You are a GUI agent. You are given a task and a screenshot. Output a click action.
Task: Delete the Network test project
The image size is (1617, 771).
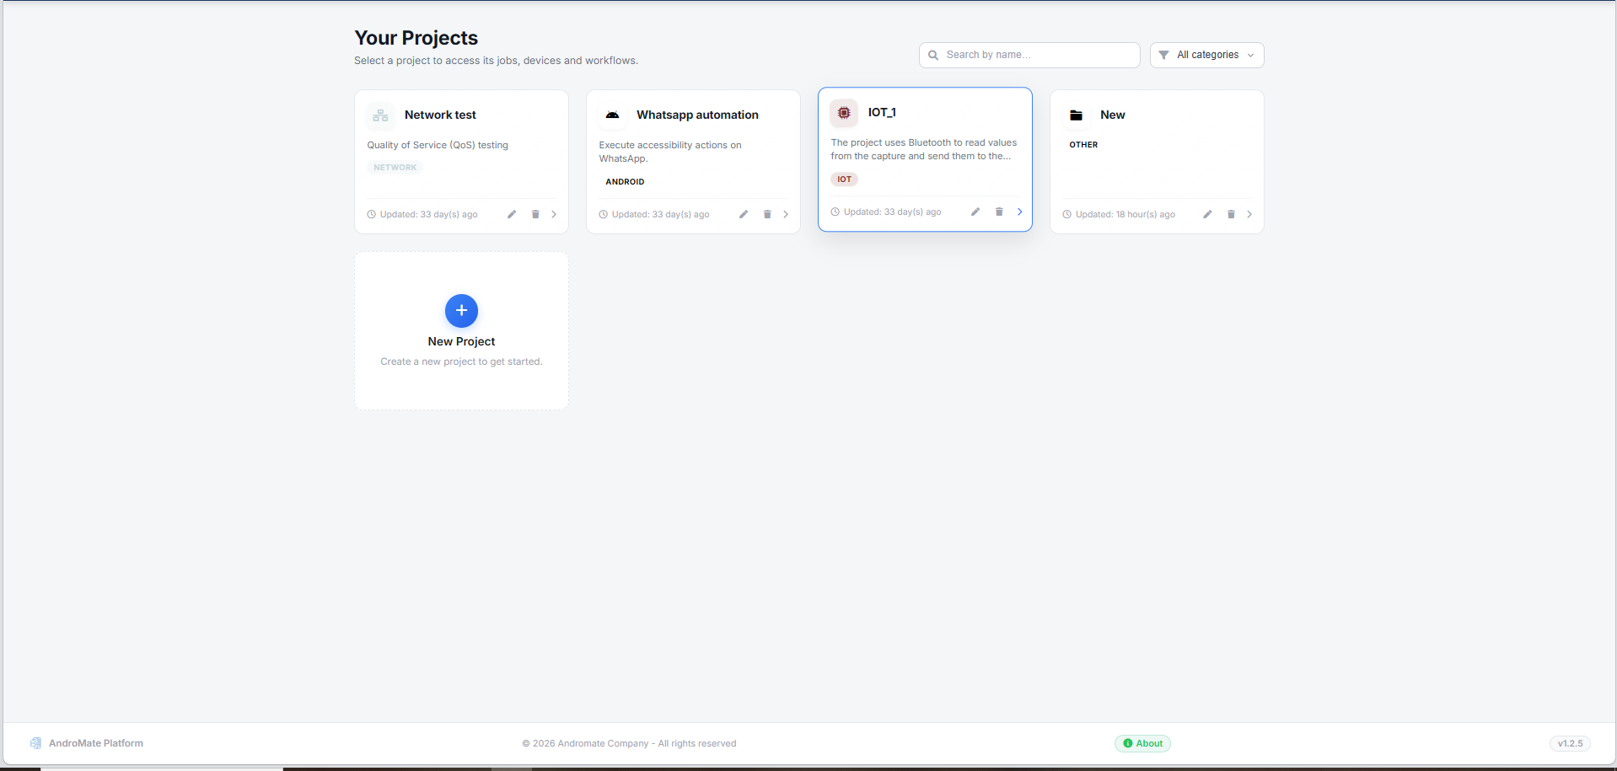(x=535, y=214)
